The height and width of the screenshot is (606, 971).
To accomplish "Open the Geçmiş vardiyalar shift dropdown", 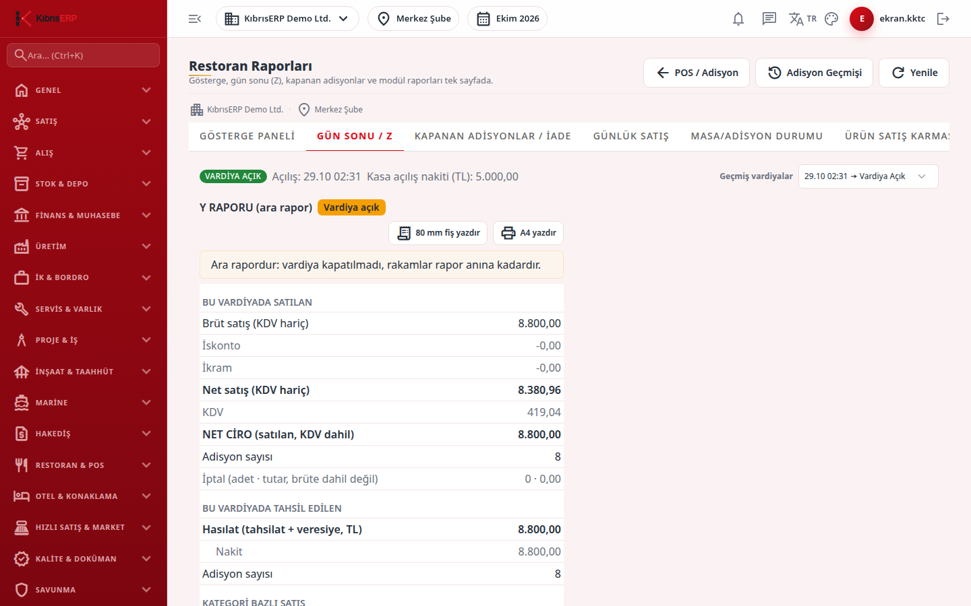I will (x=868, y=176).
